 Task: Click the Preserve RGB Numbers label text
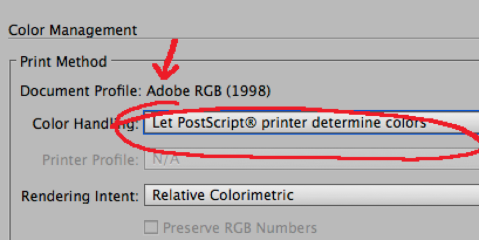(240, 228)
